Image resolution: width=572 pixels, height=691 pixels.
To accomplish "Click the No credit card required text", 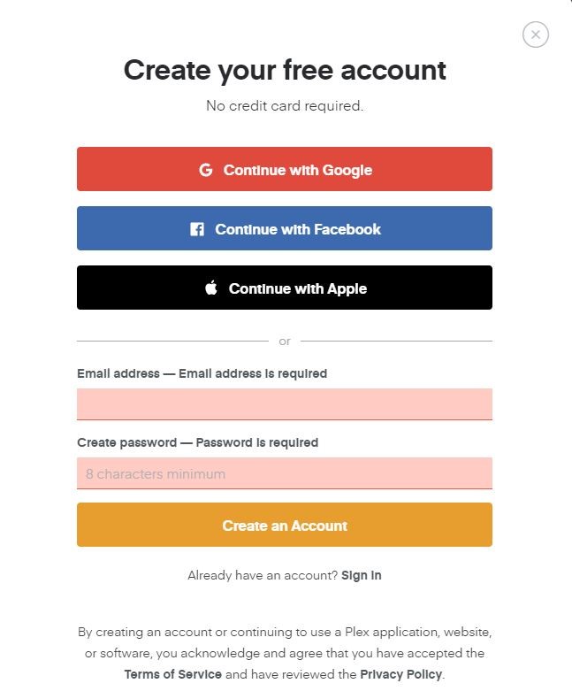I will (285, 106).
